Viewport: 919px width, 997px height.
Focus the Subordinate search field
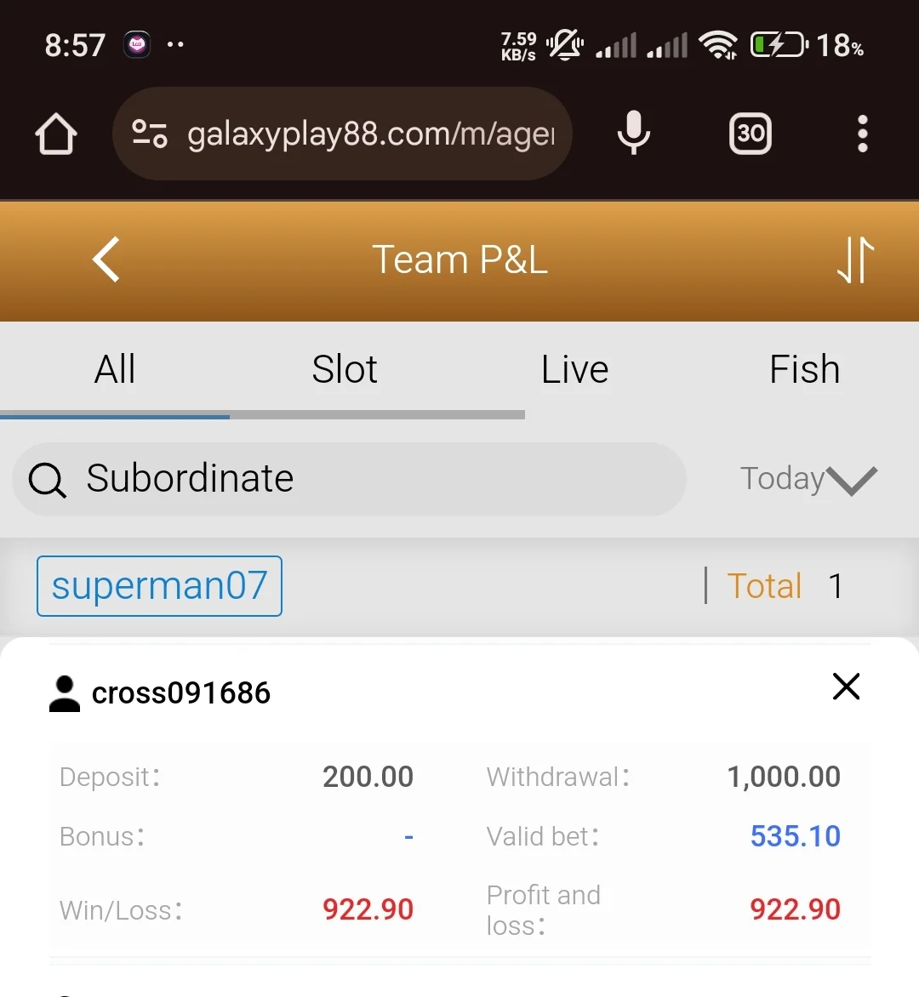pyautogui.click(x=349, y=480)
